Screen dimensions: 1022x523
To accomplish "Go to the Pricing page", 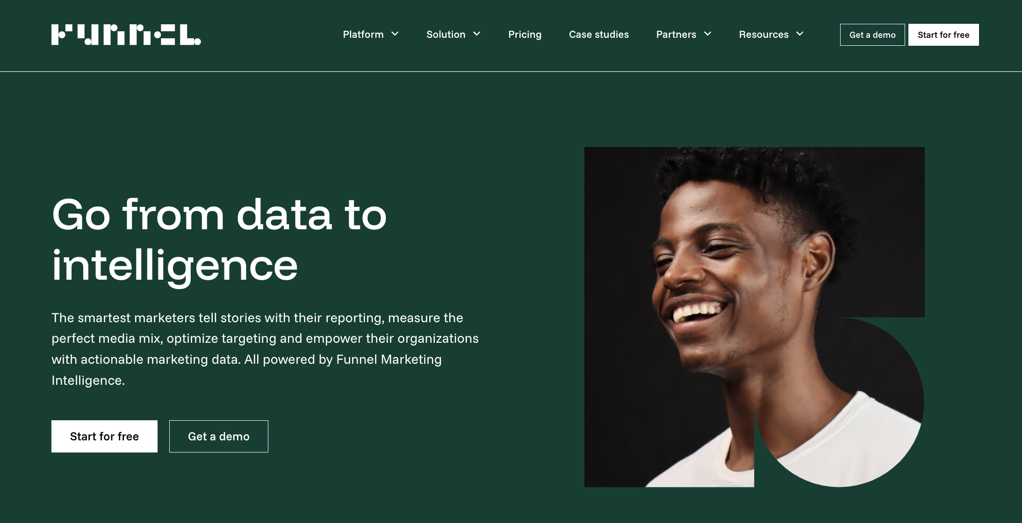I will click(525, 35).
